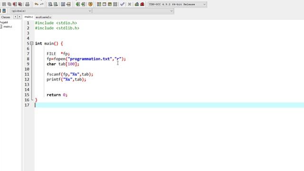Switch to the exo6.serie3.c tab
Screen dimensions: 304x171
[x=43, y=17]
